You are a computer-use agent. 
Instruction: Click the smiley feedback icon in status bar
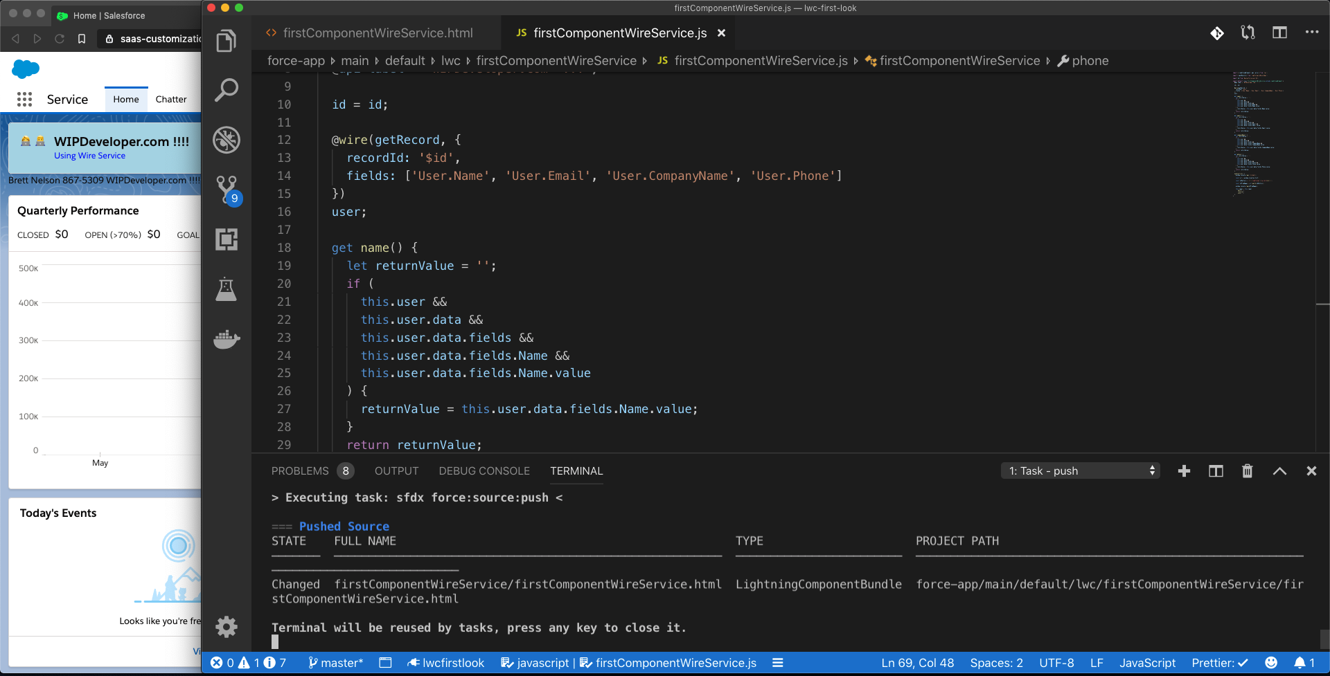pos(1271,663)
